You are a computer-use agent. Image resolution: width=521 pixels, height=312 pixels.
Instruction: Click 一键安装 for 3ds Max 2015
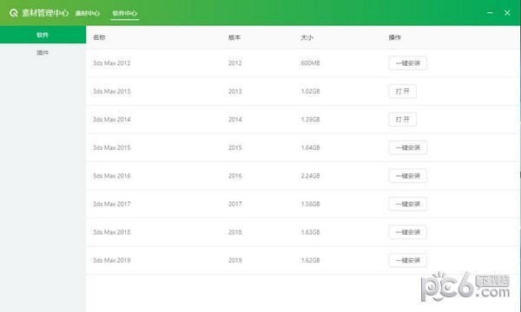tap(408, 147)
